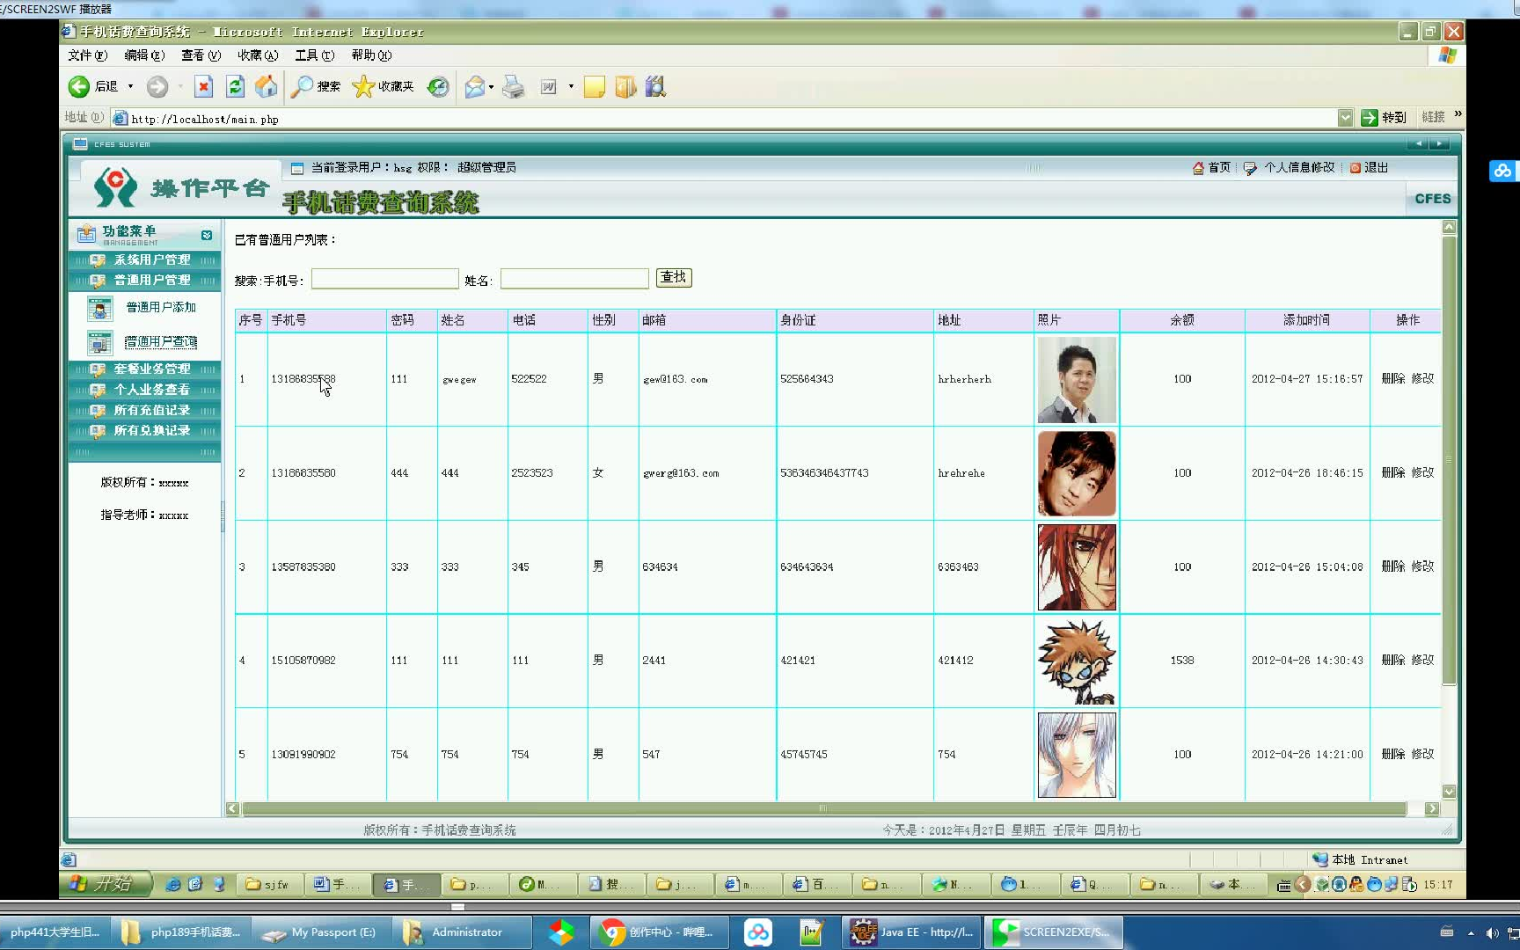Click the Print printer icon
Screen dimensions: 1520x950
coord(514,86)
